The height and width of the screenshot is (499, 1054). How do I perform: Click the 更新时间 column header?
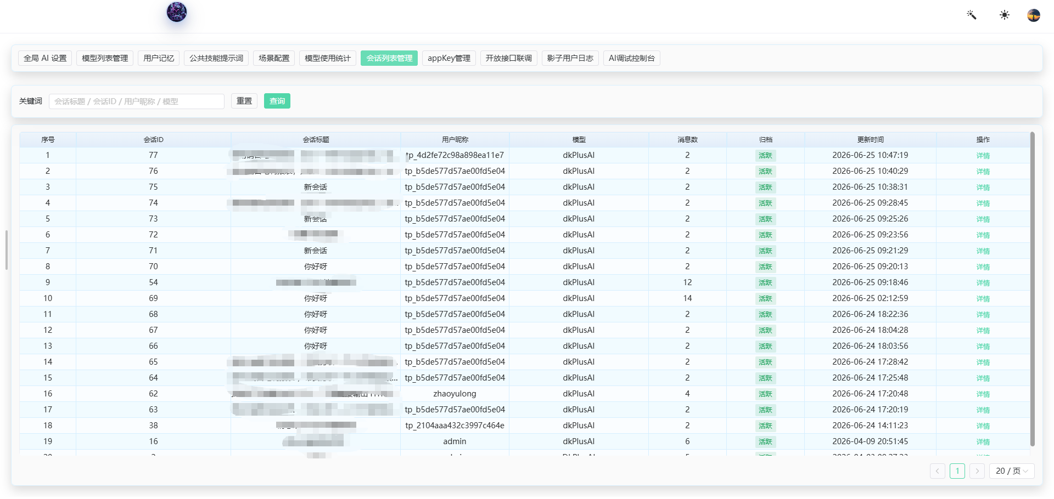click(x=871, y=140)
